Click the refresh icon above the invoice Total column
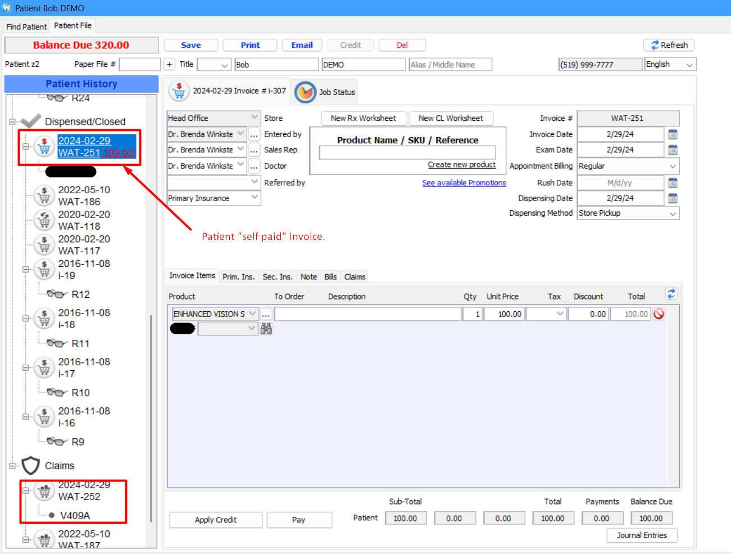The width and height of the screenshot is (731, 554). tap(671, 293)
